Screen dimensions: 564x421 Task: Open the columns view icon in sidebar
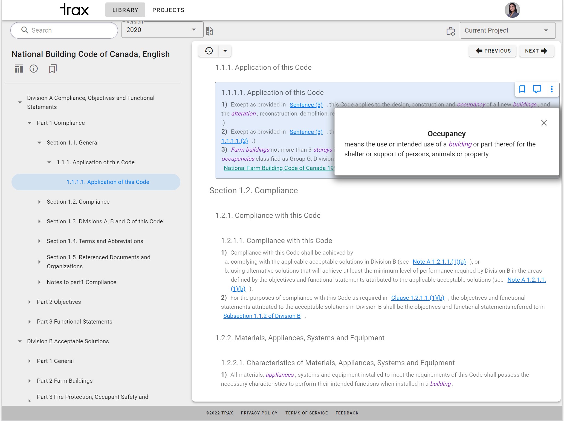tap(19, 69)
